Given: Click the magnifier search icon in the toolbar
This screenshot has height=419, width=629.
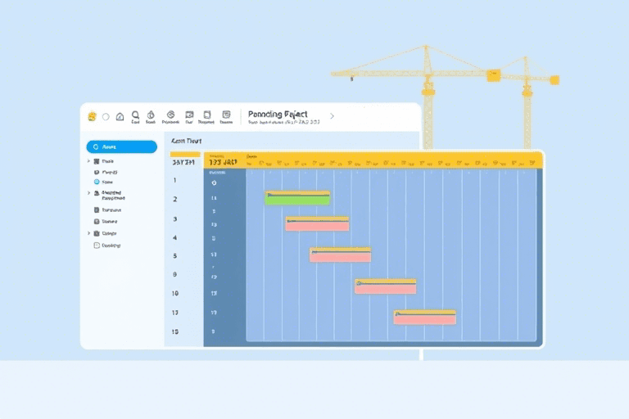Looking at the screenshot, I should 135,115.
